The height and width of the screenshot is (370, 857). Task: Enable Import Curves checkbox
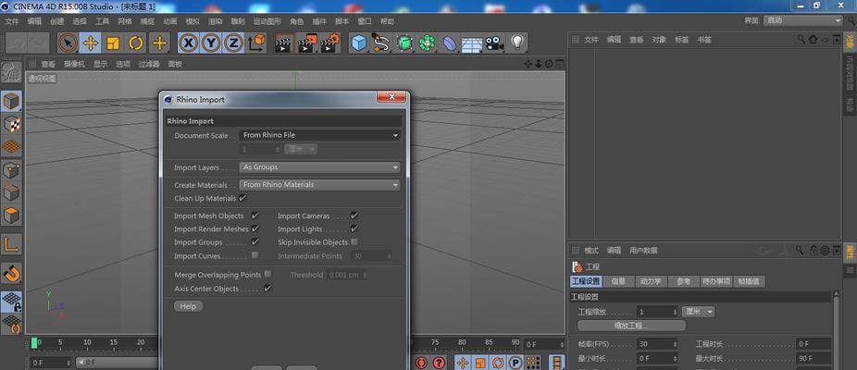click(x=255, y=255)
